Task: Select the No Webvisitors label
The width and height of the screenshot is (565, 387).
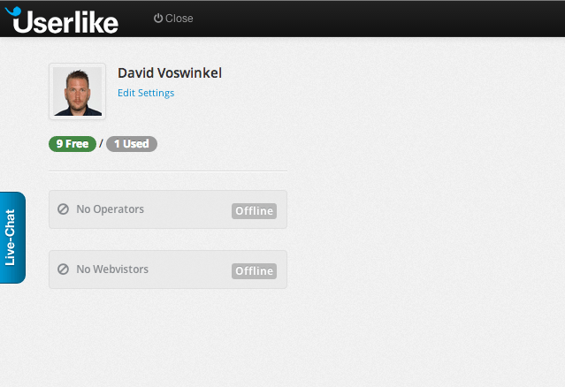Action: point(112,269)
